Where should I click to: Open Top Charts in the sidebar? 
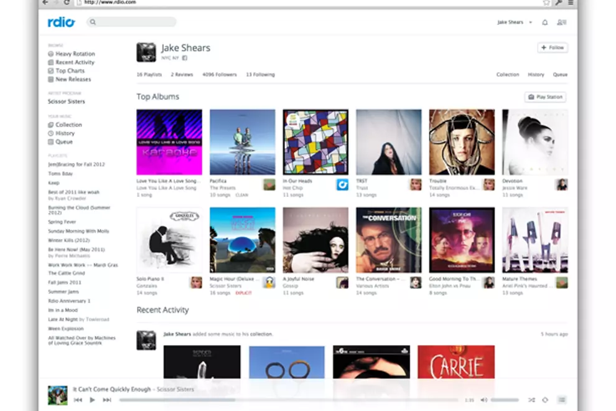[x=70, y=71]
